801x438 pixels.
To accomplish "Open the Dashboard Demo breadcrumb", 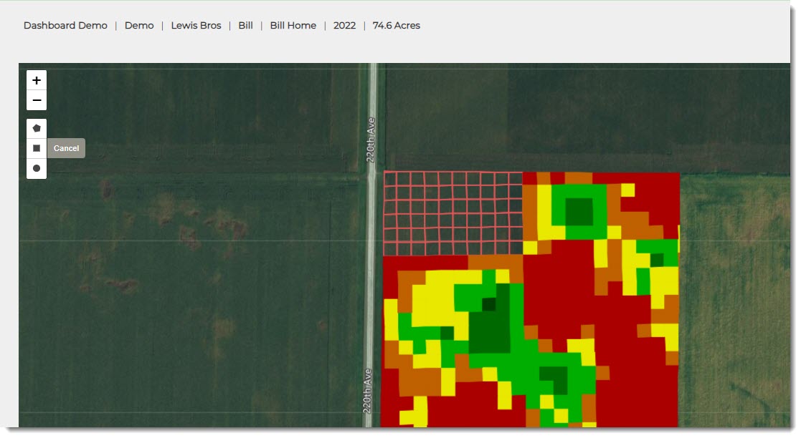I will click(65, 26).
